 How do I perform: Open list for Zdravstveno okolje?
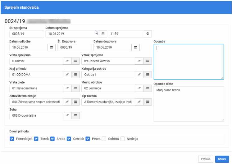pos(75,102)
